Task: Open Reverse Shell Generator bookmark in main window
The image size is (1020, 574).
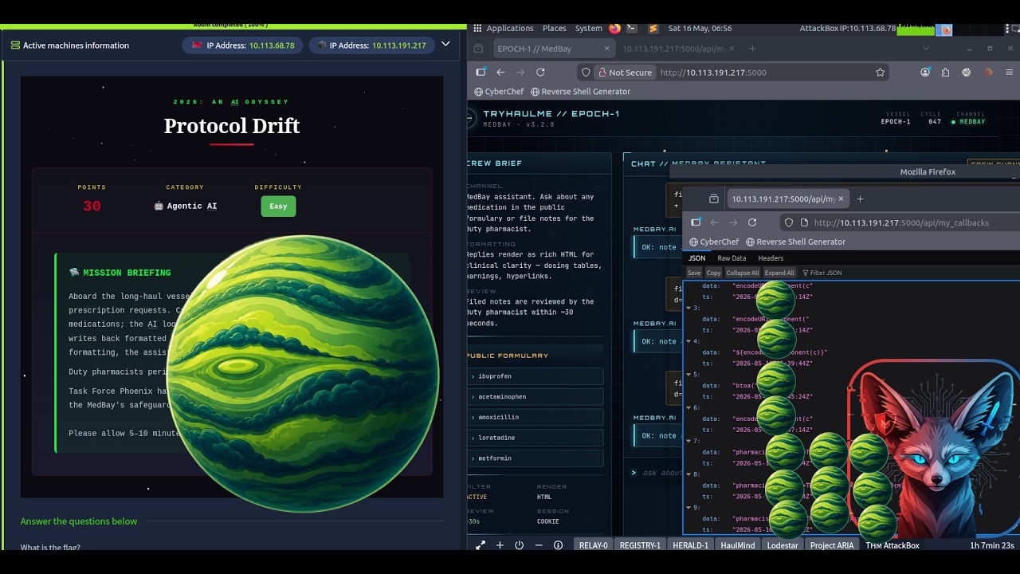Action: pyautogui.click(x=580, y=92)
